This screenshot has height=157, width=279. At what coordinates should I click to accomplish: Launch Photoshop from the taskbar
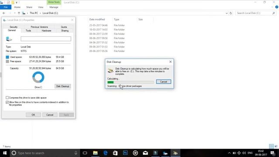[125, 153]
